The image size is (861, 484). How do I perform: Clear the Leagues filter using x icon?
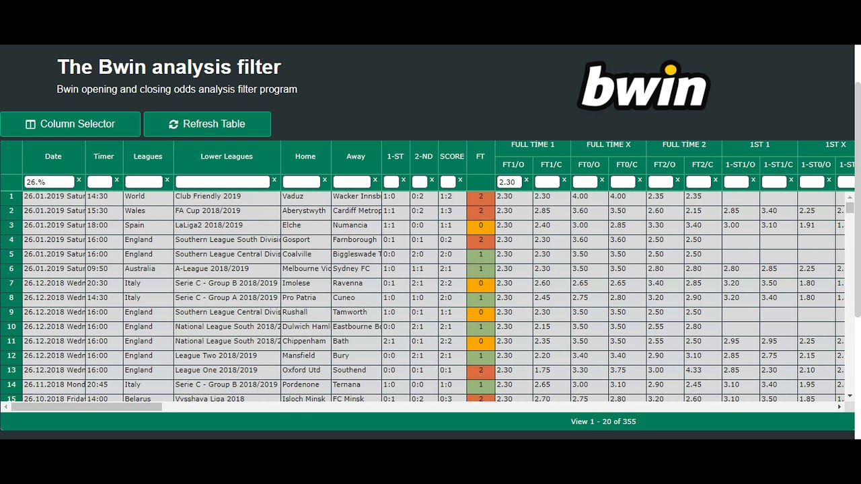167,180
